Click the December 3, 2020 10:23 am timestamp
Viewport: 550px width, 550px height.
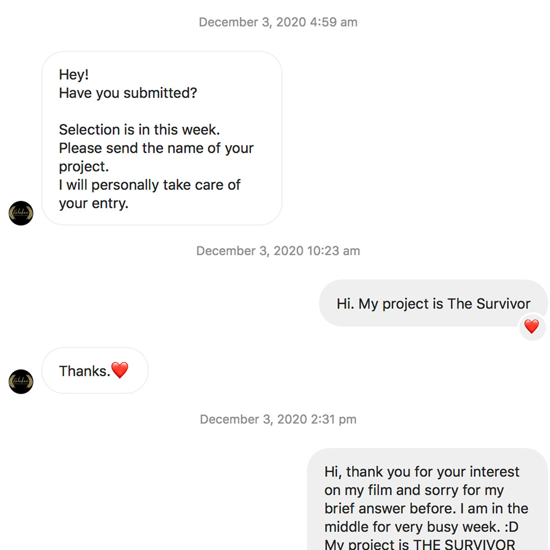(x=278, y=251)
